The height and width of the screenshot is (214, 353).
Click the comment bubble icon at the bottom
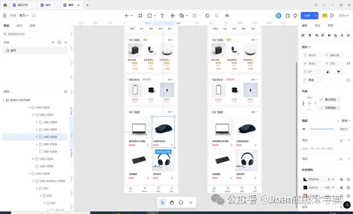pos(181,203)
